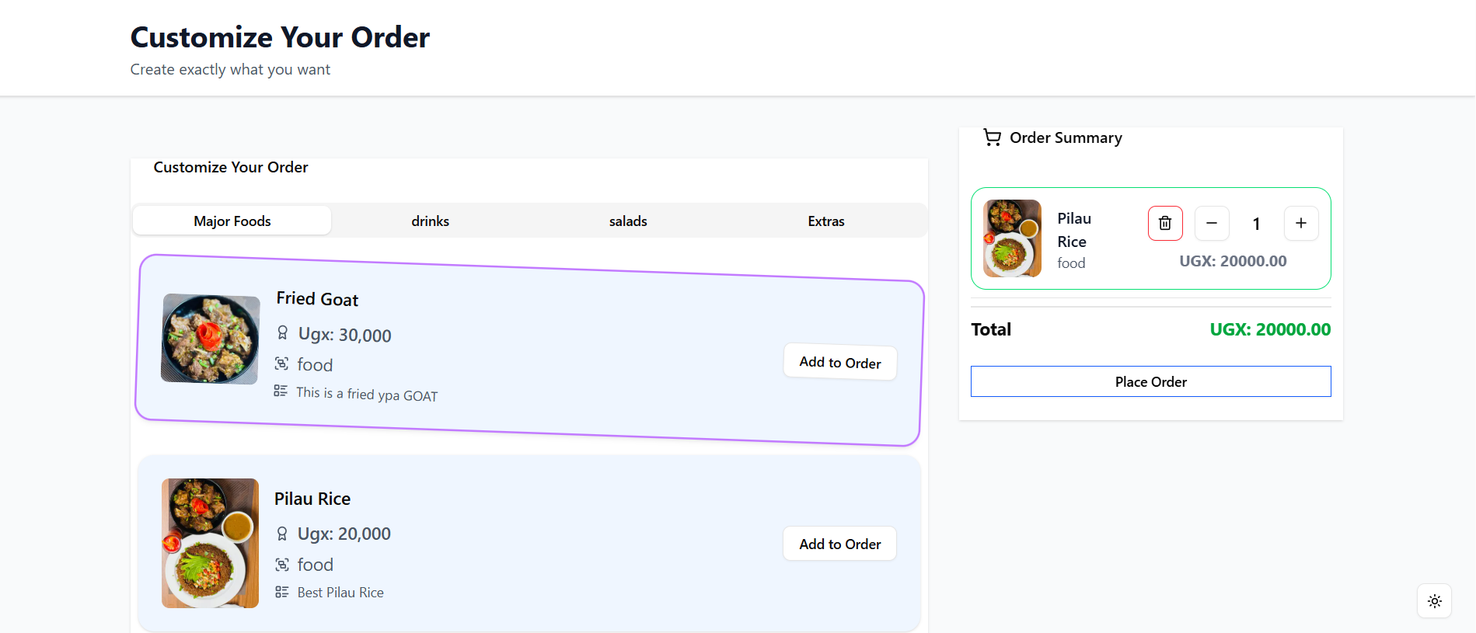Screen dimensions: 1476x633
Task: Add Fried Goat to the order
Action: [x=839, y=363]
